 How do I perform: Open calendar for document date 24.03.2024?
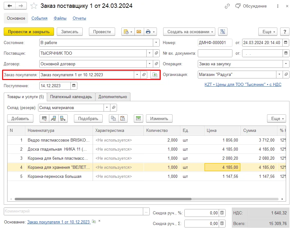coord(286,42)
